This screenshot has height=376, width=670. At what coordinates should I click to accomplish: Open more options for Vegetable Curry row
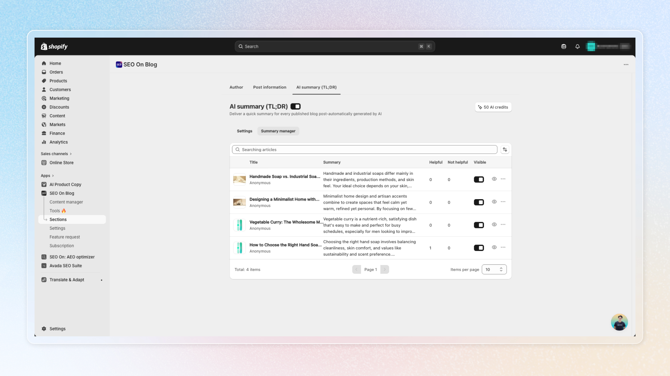pyautogui.click(x=503, y=225)
